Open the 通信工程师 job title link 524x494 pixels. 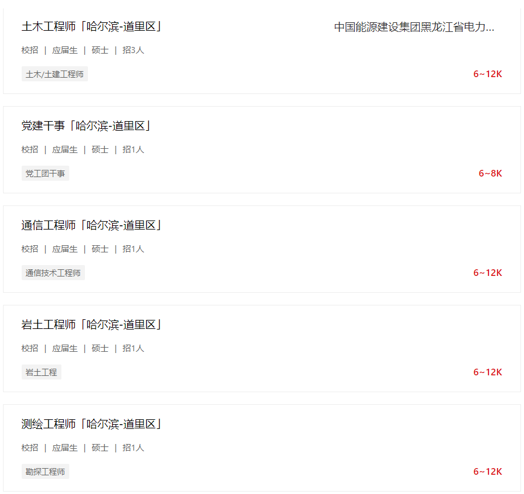(92, 225)
